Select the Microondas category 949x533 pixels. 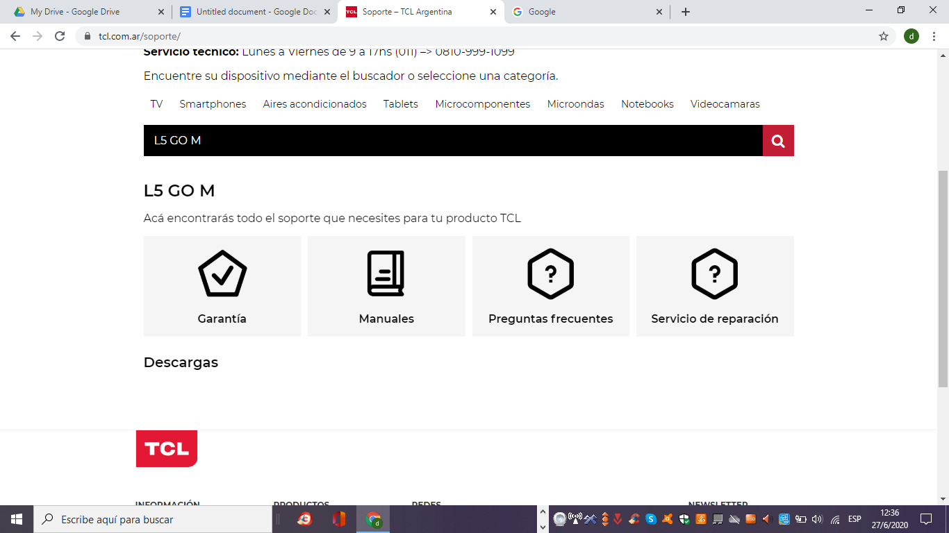(576, 104)
